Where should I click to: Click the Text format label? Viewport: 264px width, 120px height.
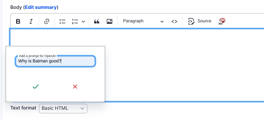tap(23, 108)
